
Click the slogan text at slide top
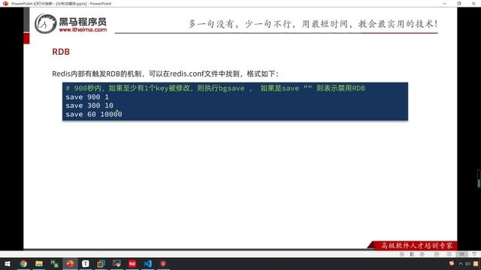pyautogui.click(x=313, y=23)
